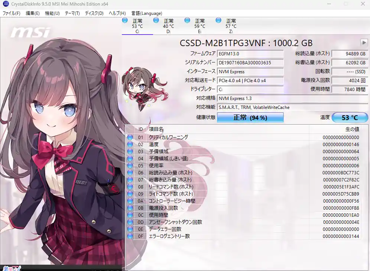
Task: Select the C: drive tab at 53 °C
Action: (137, 26)
